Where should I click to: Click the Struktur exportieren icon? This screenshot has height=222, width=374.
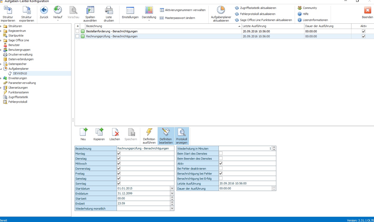click(x=27, y=10)
